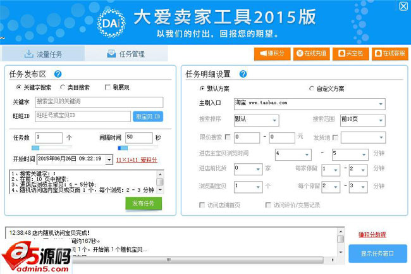Click the DAi logo in header

pos(111,23)
